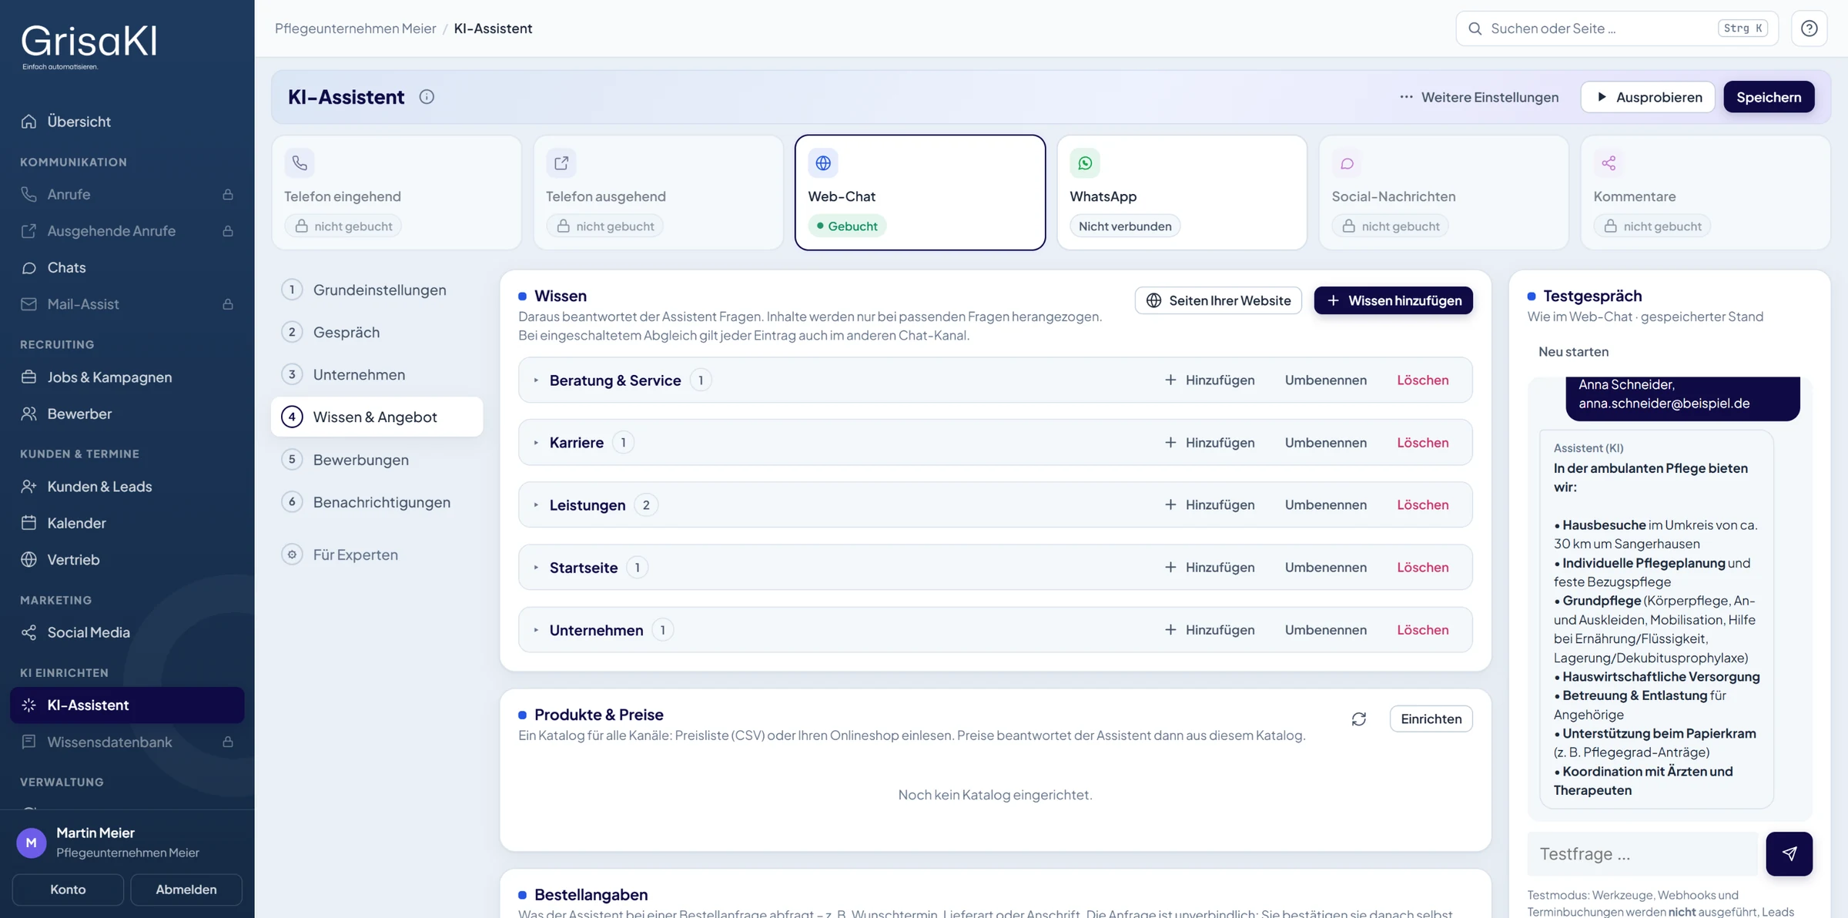The width and height of the screenshot is (1848, 918).
Task: Expand the Startseite knowledge category
Action: click(x=537, y=568)
